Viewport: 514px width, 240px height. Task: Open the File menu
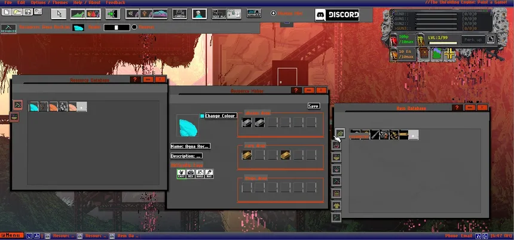tap(8, 2)
